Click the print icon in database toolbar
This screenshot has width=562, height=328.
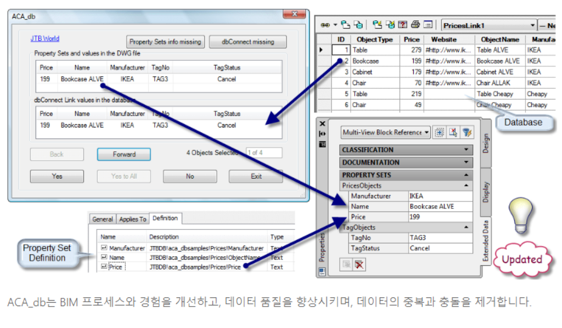coord(415,25)
